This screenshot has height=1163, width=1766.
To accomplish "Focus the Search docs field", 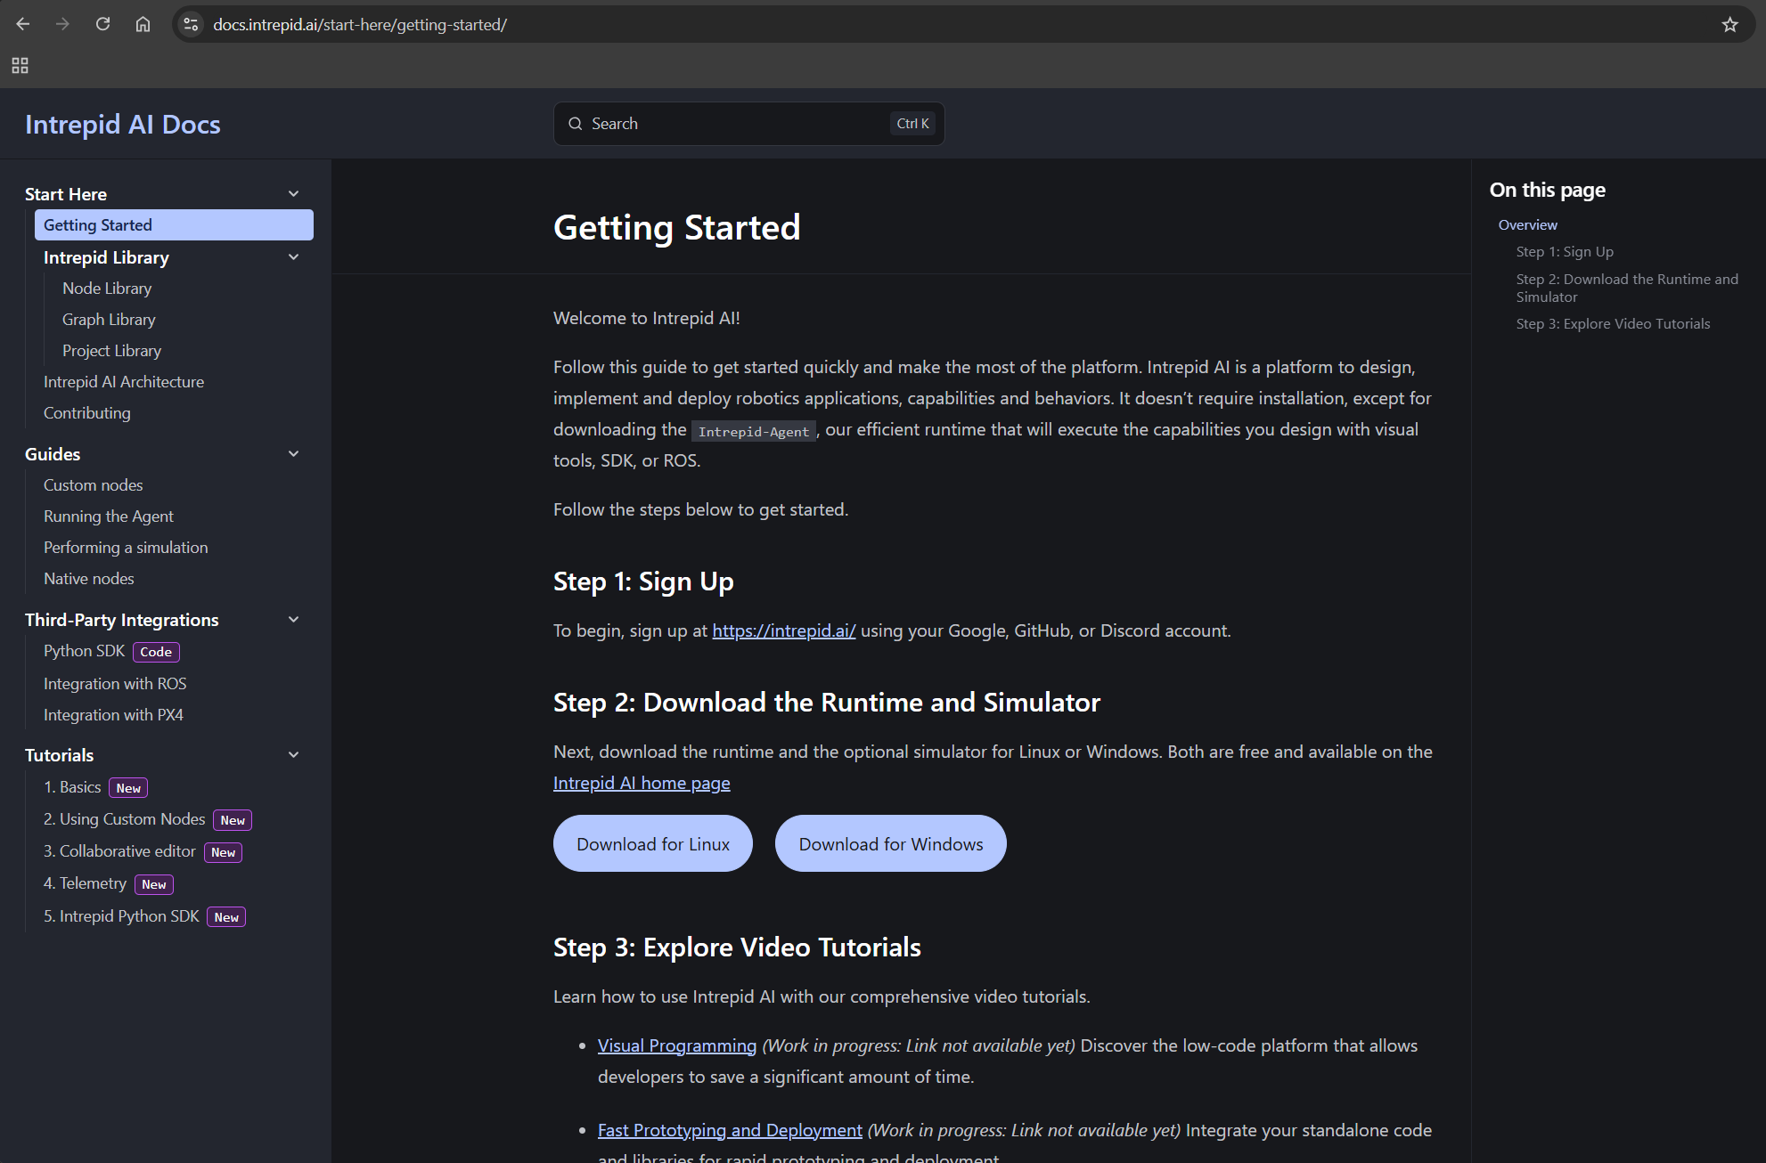I will point(748,124).
